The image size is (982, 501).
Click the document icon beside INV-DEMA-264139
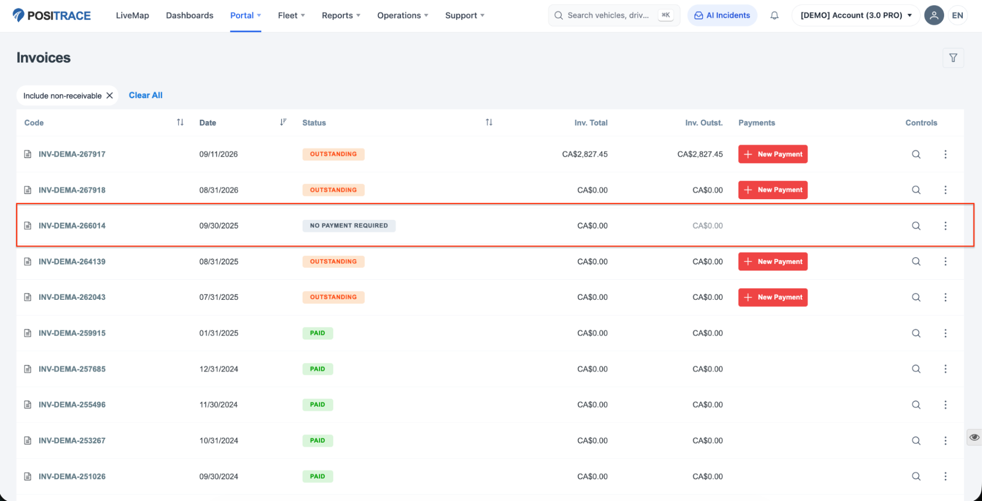pyautogui.click(x=28, y=262)
